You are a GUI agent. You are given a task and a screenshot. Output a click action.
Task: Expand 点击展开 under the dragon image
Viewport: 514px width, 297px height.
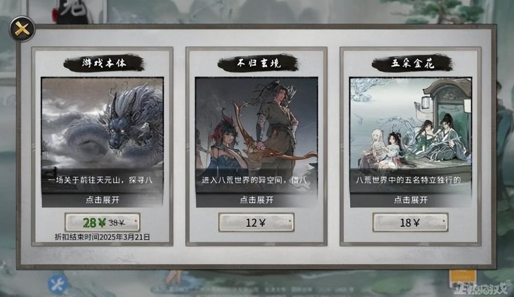[102, 200]
